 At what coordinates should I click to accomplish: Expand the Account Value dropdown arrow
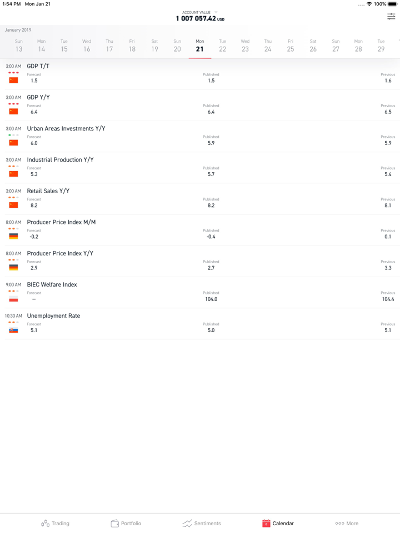click(216, 12)
